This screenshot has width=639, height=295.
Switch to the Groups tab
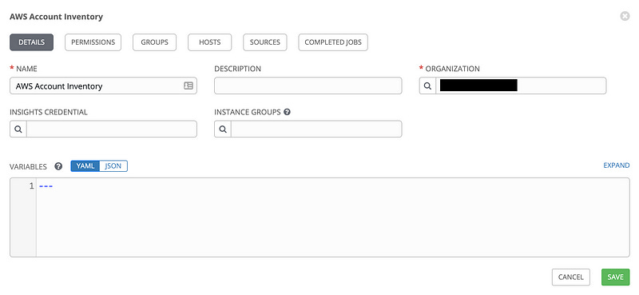tap(154, 42)
